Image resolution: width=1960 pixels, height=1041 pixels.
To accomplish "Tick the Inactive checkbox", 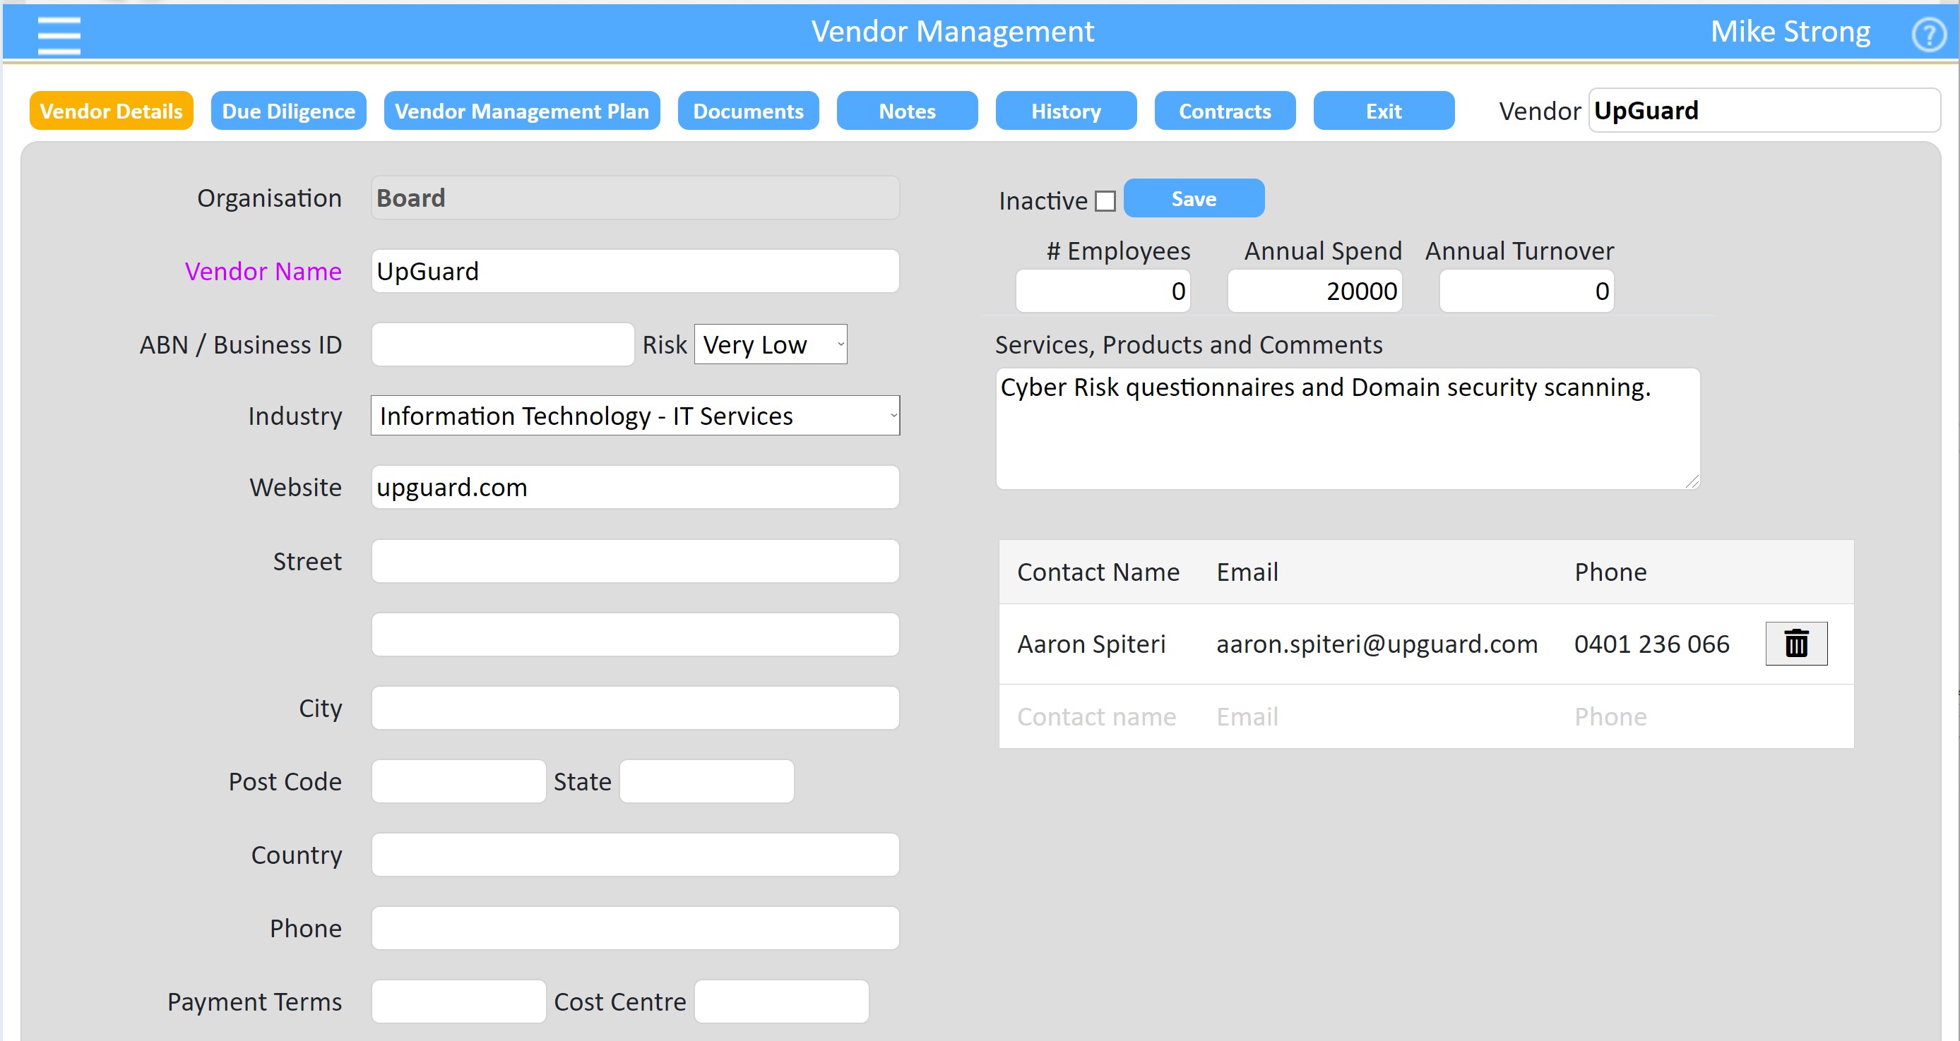I will click(1105, 202).
